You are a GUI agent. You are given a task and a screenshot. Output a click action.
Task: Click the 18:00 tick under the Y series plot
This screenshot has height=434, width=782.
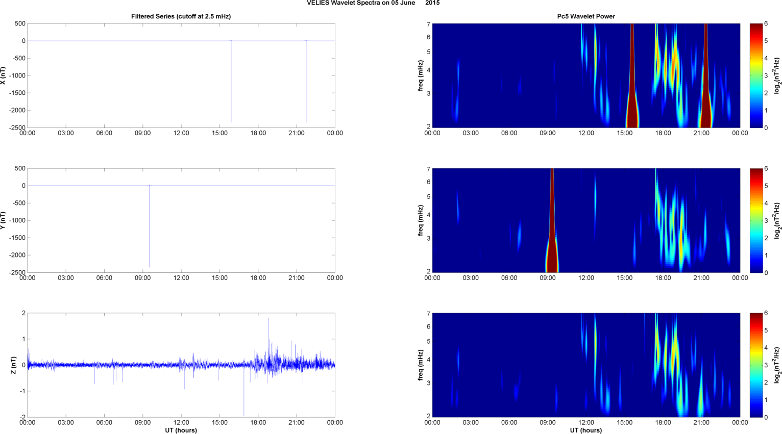258,278
